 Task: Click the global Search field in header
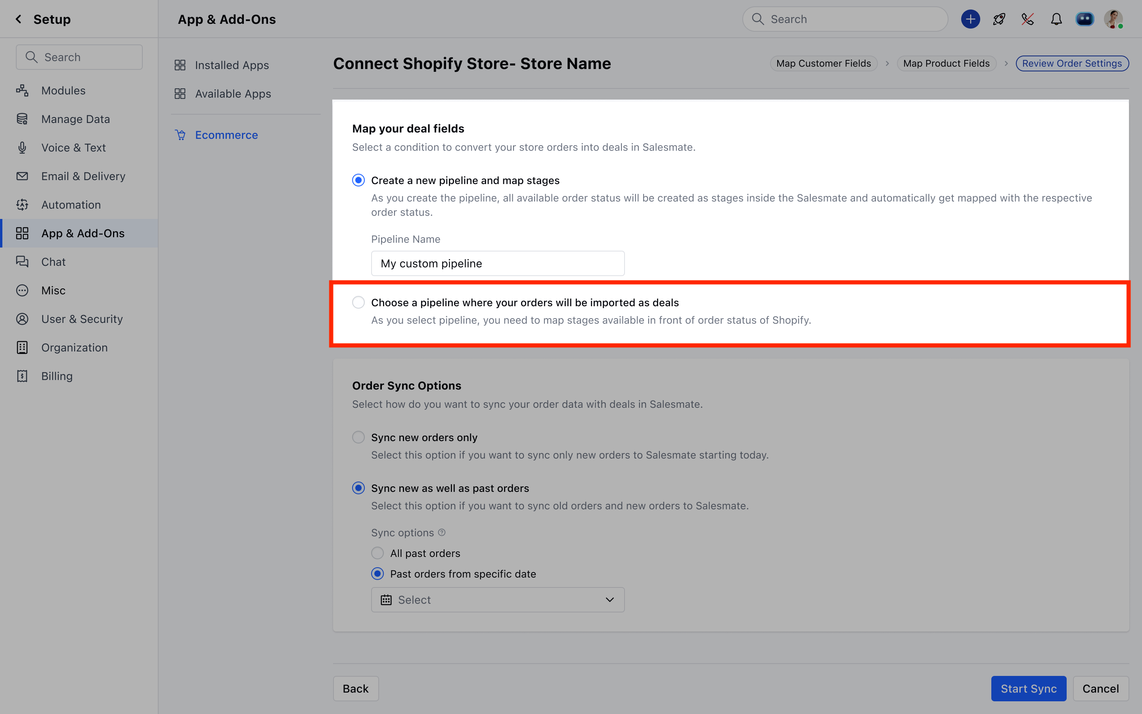(x=845, y=19)
